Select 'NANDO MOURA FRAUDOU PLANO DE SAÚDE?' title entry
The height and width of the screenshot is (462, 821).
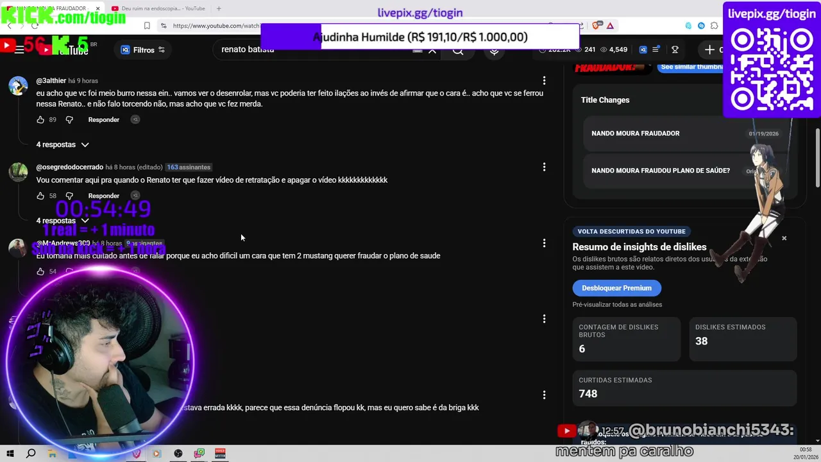[684, 171]
